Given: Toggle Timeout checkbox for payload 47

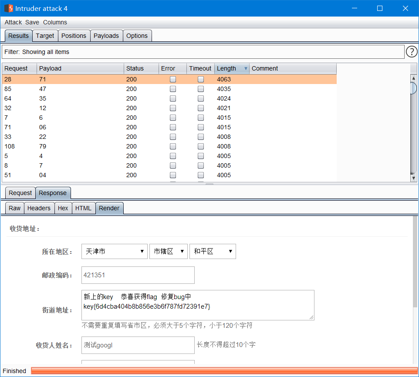Looking at the screenshot, I should (x=201, y=89).
